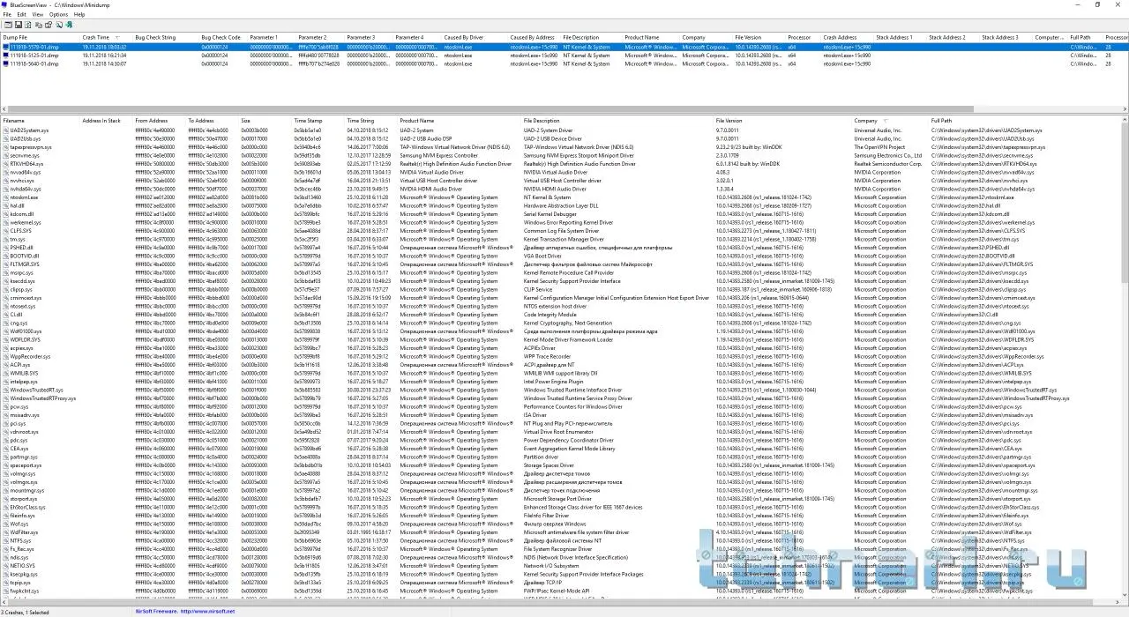Open the Options menu
1129x617 pixels.
[x=58, y=15]
